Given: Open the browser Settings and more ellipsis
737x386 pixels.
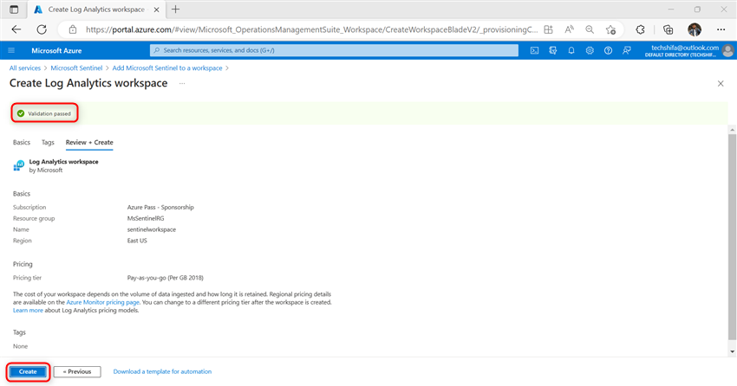Looking at the screenshot, I should pos(721,29).
